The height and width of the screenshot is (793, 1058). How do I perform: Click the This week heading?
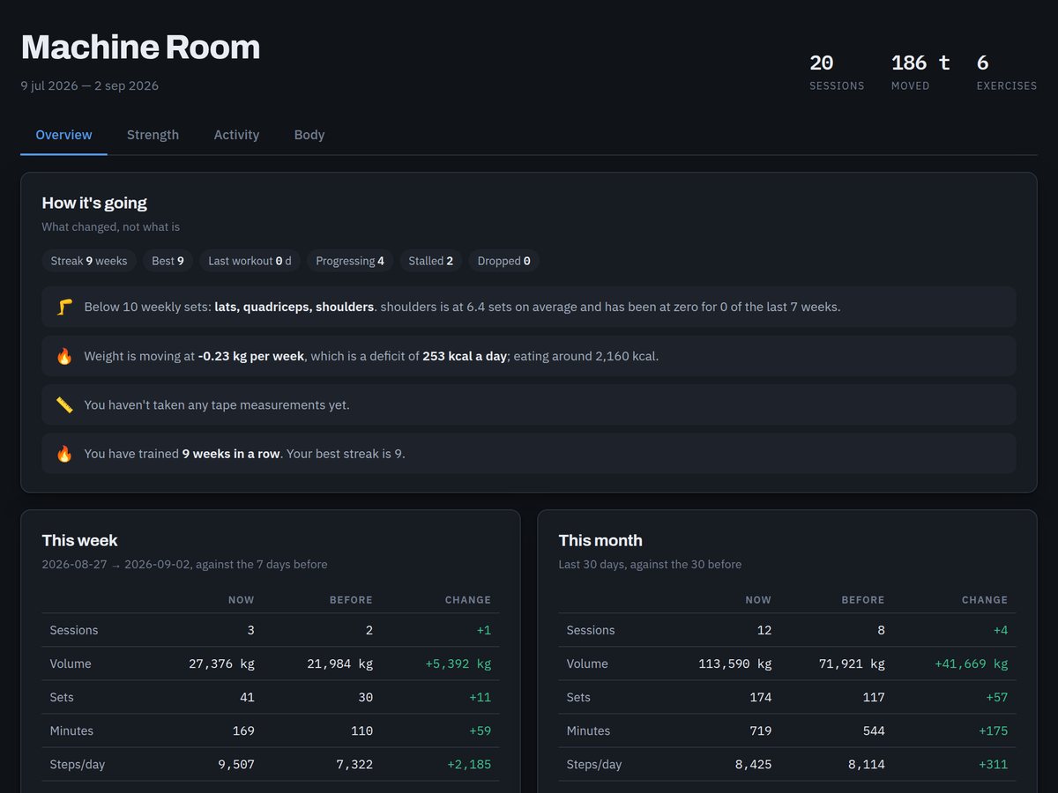79,540
